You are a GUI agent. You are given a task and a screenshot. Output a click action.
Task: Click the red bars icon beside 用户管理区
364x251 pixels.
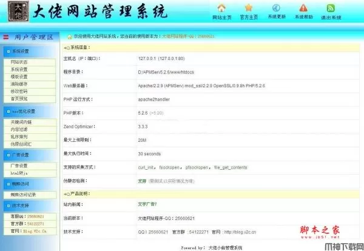pos(6,37)
